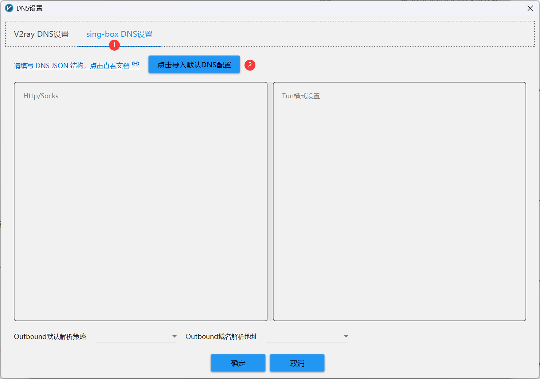Image resolution: width=540 pixels, height=379 pixels.
Task: Focus the Tun模式设置 text area
Action: pos(399,201)
